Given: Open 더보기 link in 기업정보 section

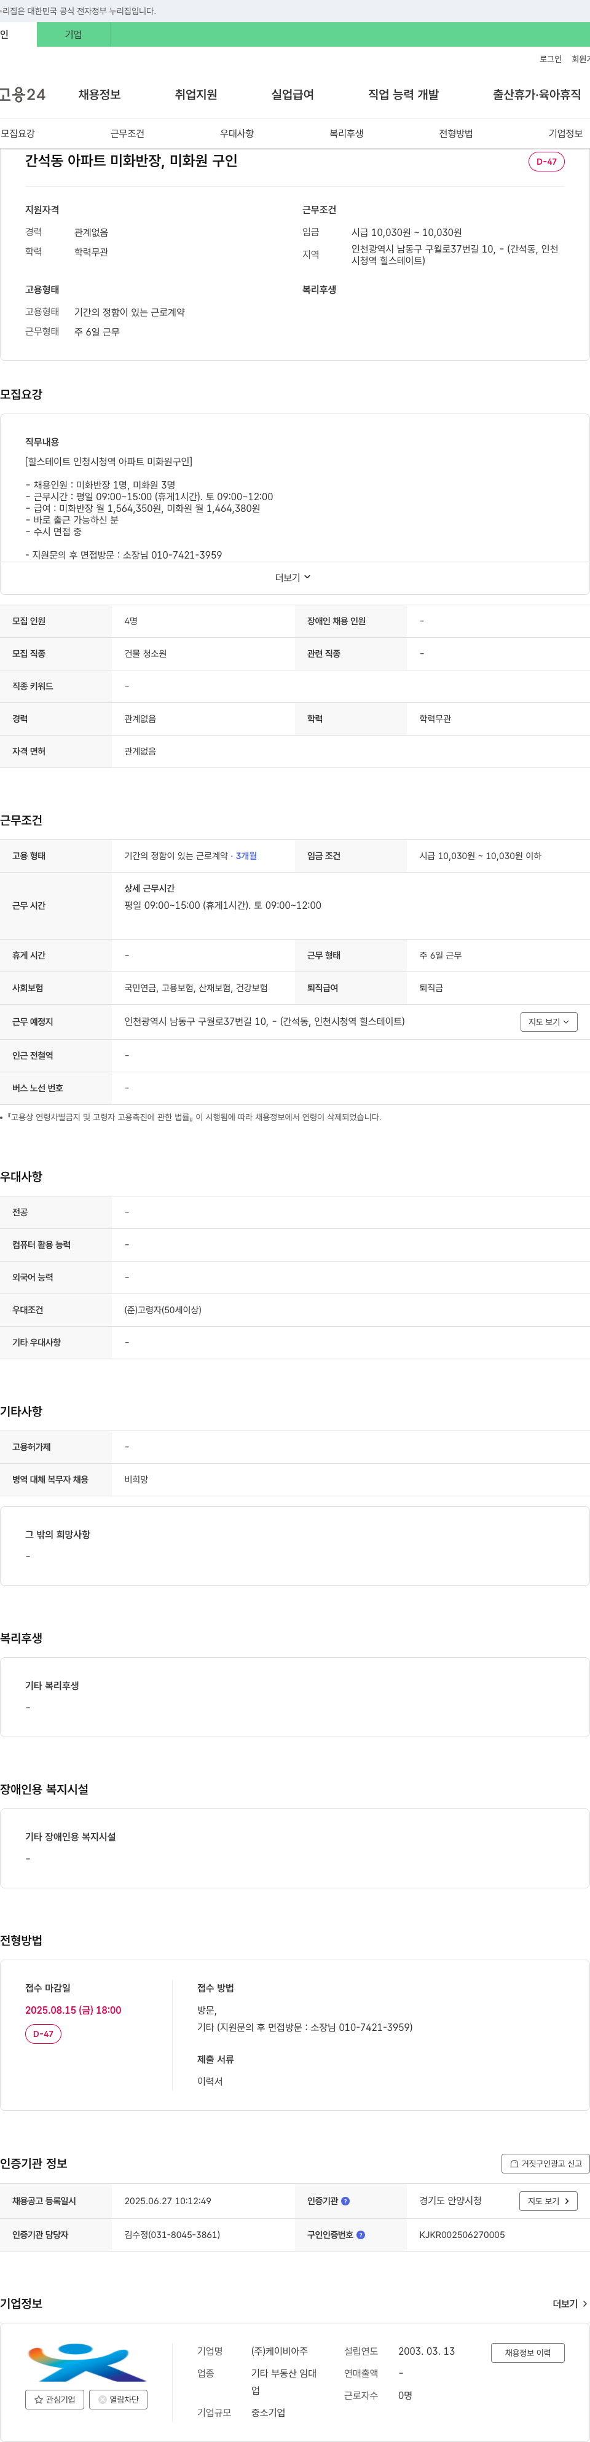Looking at the screenshot, I should 570,2304.
